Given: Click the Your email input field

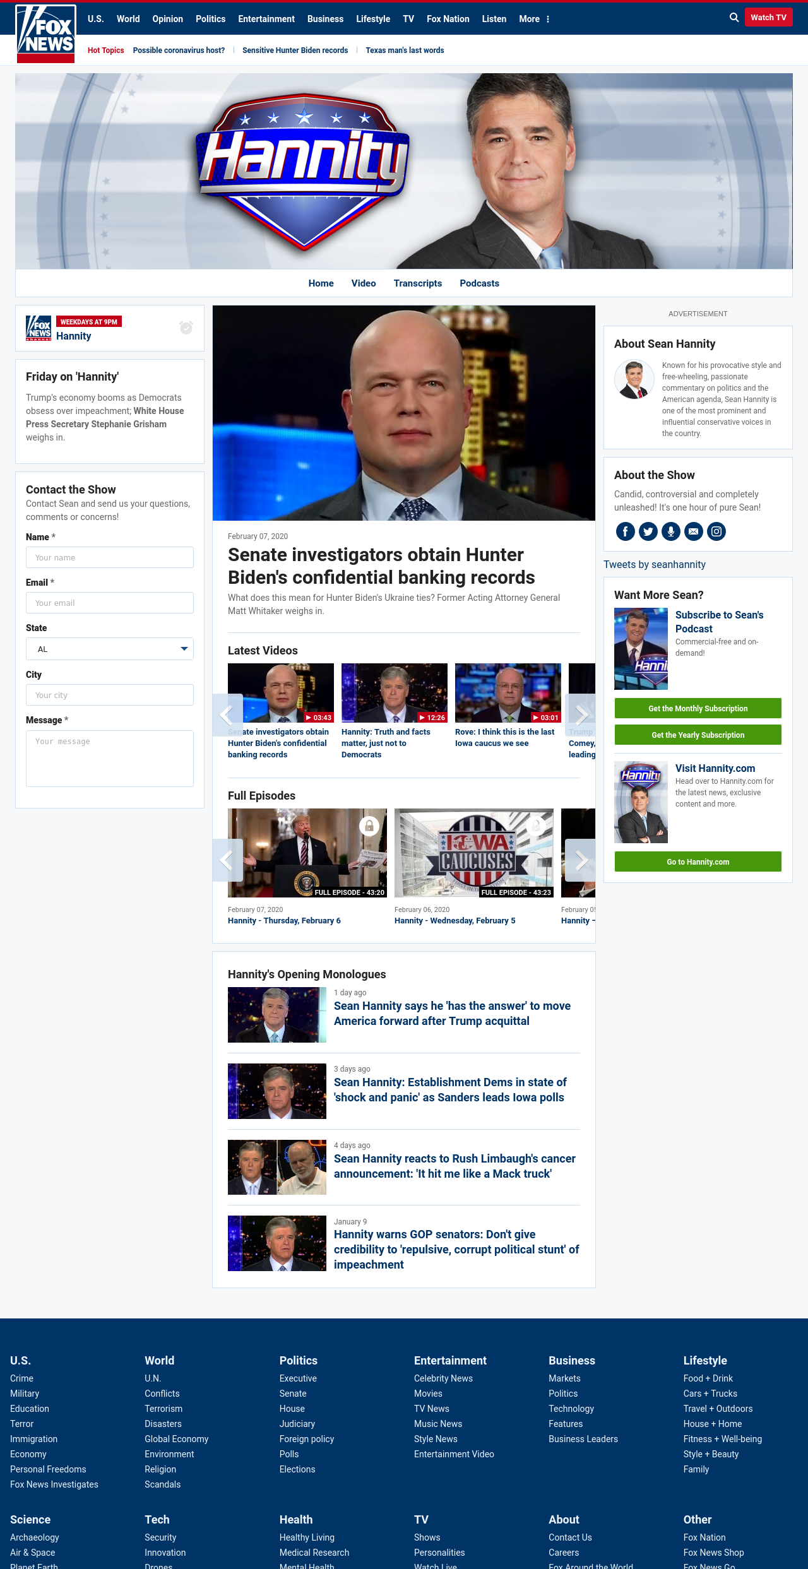Looking at the screenshot, I should tap(110, 603).
